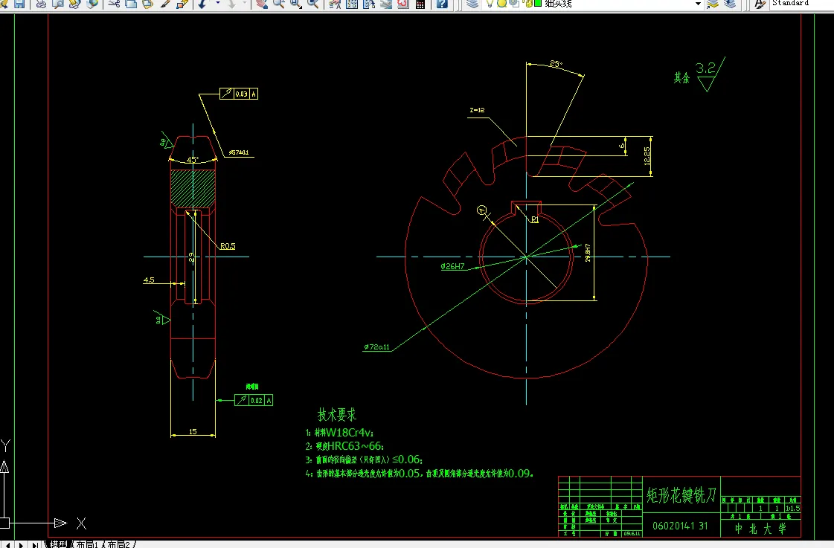Select the 45° angle dimension
This screenshot has width=834, height=548.
[x=193, y=159]
